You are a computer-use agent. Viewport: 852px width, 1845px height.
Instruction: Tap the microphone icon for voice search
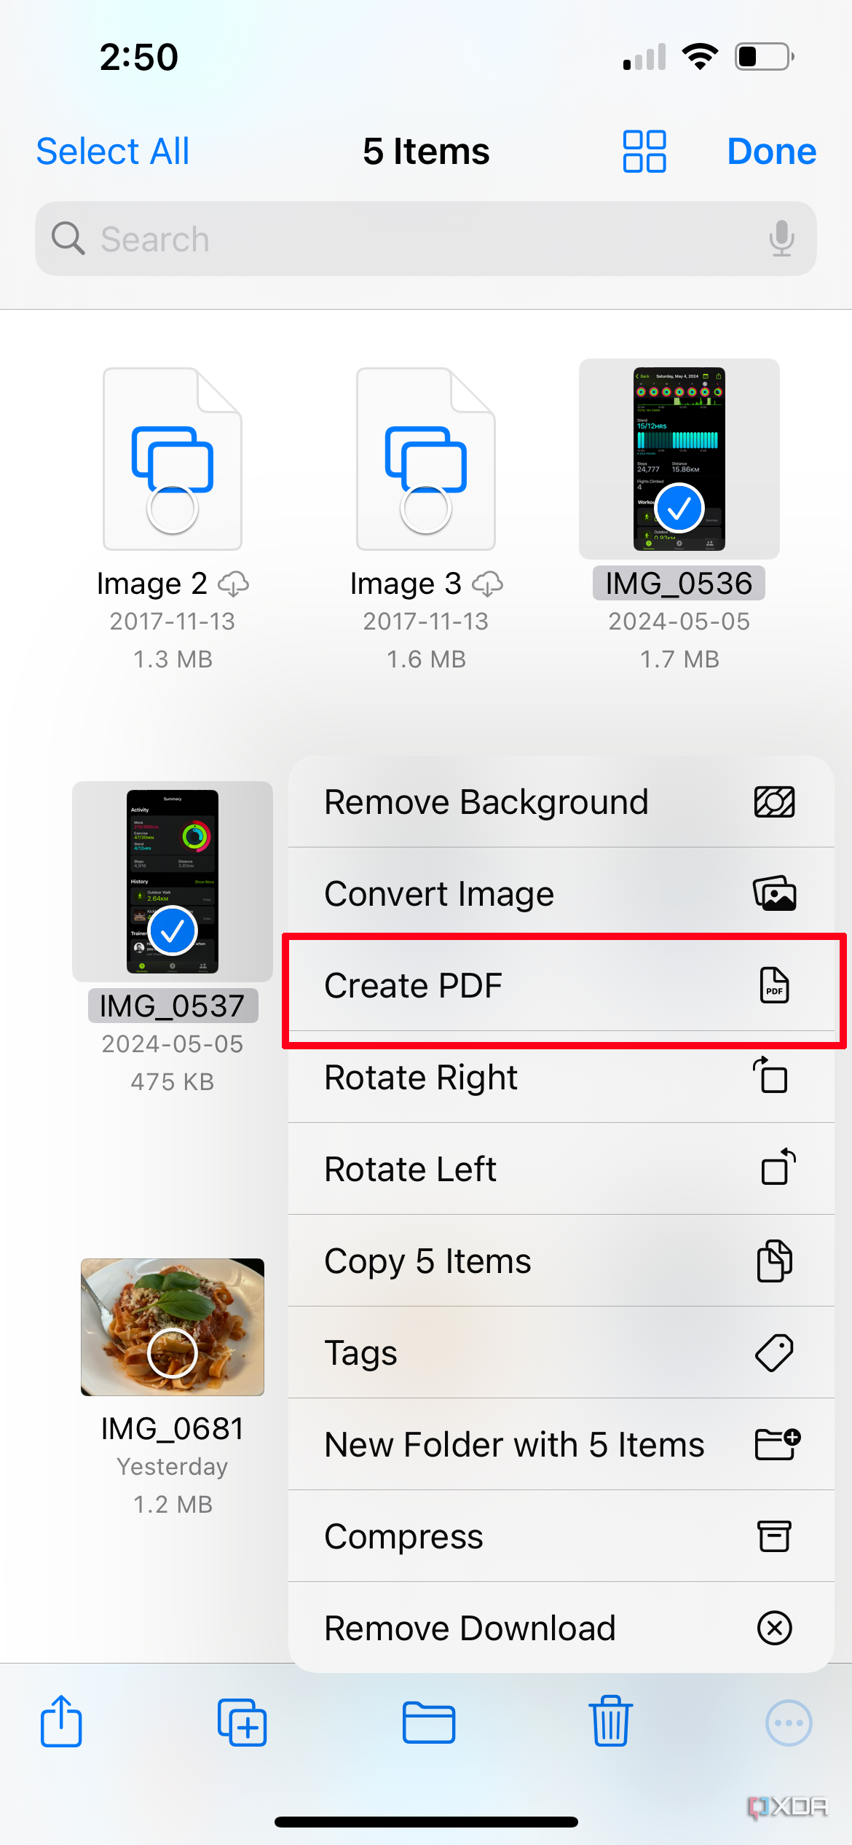[x=782, y=239]
